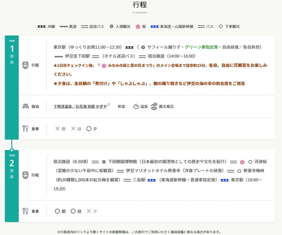
Task: Click the fork and spoon icon in Day 1 食事
Action: 25,128
